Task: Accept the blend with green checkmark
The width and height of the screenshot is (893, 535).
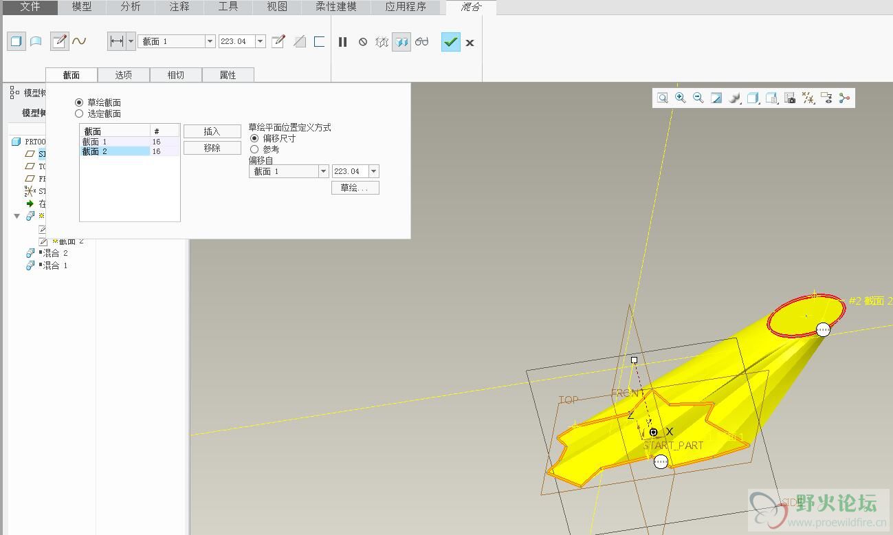Action: click(450, 42)
